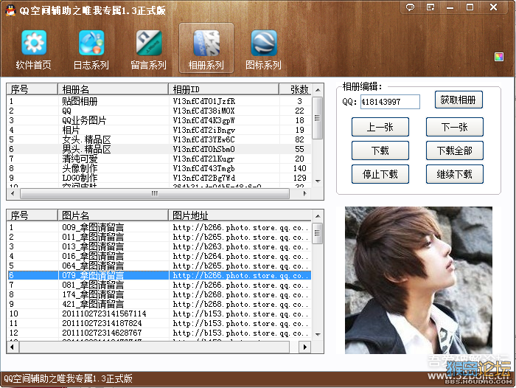Select picture 201110272314187824
Image resolution: width=516 pixels, height=388 pixels.
(x=159, y=323)
